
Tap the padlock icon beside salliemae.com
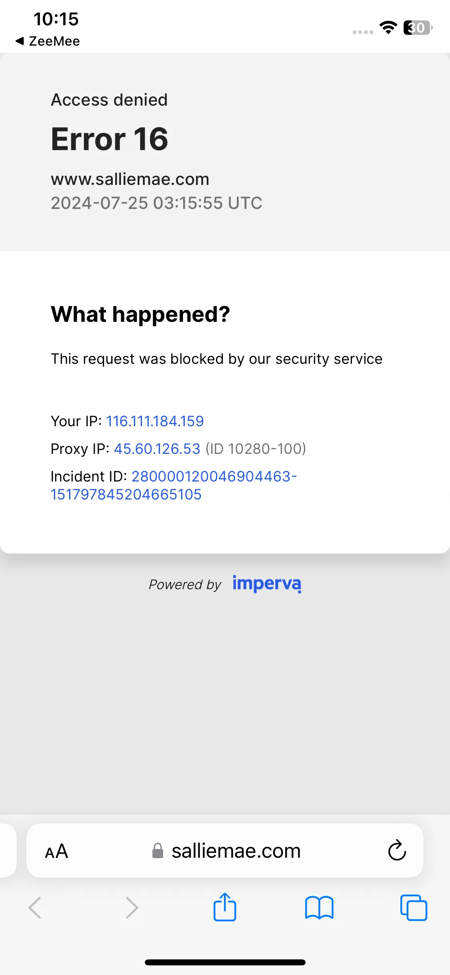pos(158,851)
